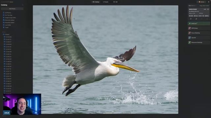Open the Focus Stacking extension
Viewport: 211px width, 118px height.
click(x=199, y=33)
